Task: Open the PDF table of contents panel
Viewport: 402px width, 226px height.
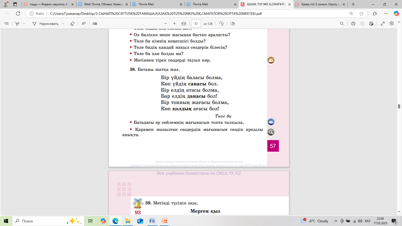Action: [7, 24]
